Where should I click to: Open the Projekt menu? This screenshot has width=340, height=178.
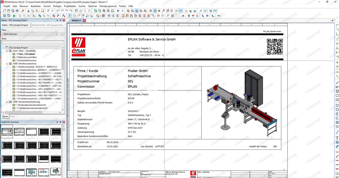pos(7,6)
